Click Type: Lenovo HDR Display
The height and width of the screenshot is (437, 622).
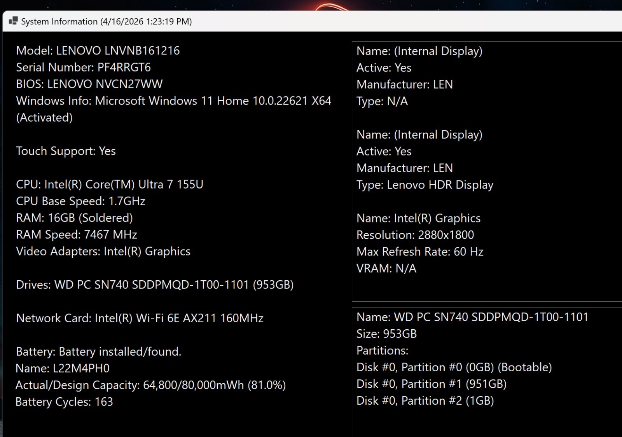(425, 185)
